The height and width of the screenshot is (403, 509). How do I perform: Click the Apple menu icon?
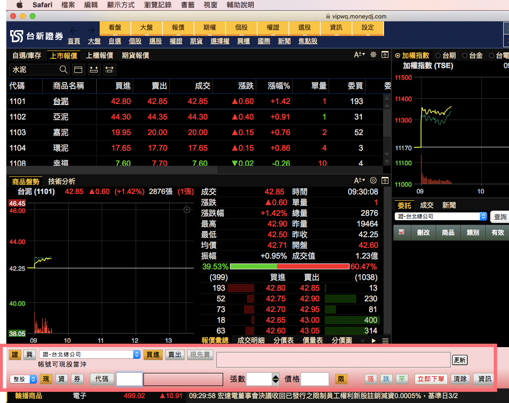click(20, 4)
